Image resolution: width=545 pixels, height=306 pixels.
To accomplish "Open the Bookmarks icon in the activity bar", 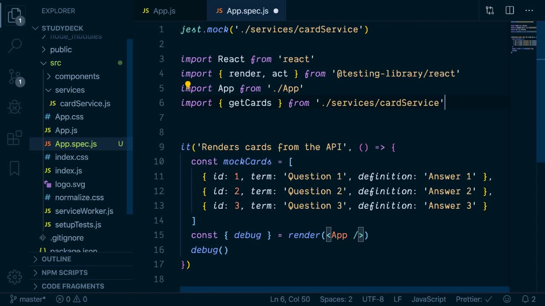I will click(x=14, y=168).
